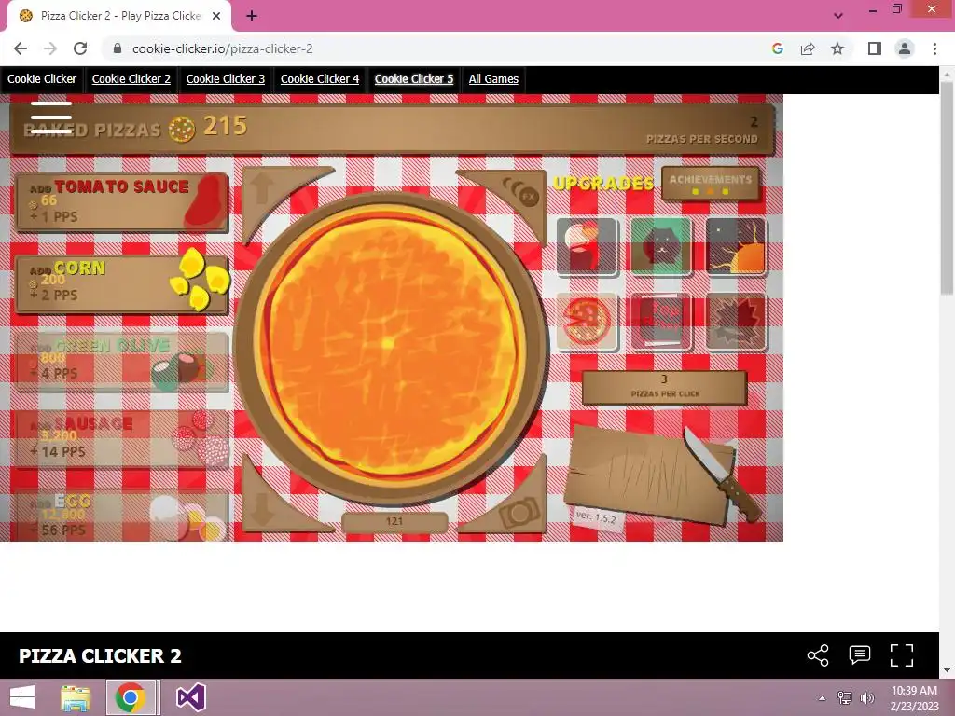
Task: Click Chrome in the taskbar
Action: [131, 697]
